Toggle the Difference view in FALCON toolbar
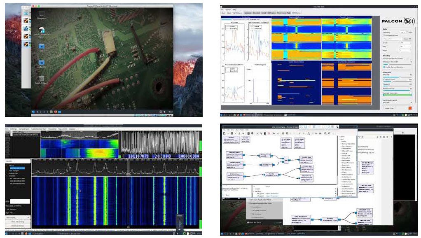The height and width of the screenshot is (238, 421). pos(272,13)
